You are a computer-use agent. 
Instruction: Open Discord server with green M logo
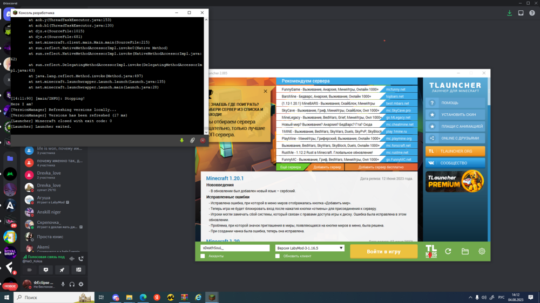point(10,174)
